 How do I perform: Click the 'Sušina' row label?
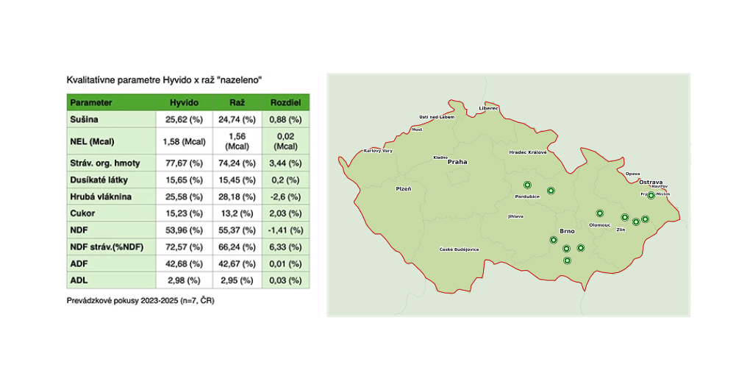point(84,119)
